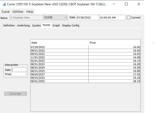Screen dimensions: 155x113
Task: Open the Utilities menu
Action: pos(18,12)
